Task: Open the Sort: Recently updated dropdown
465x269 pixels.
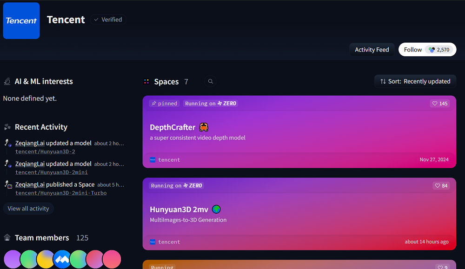Action: [415, 81]
